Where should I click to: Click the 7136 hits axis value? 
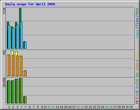pos(4,11)
